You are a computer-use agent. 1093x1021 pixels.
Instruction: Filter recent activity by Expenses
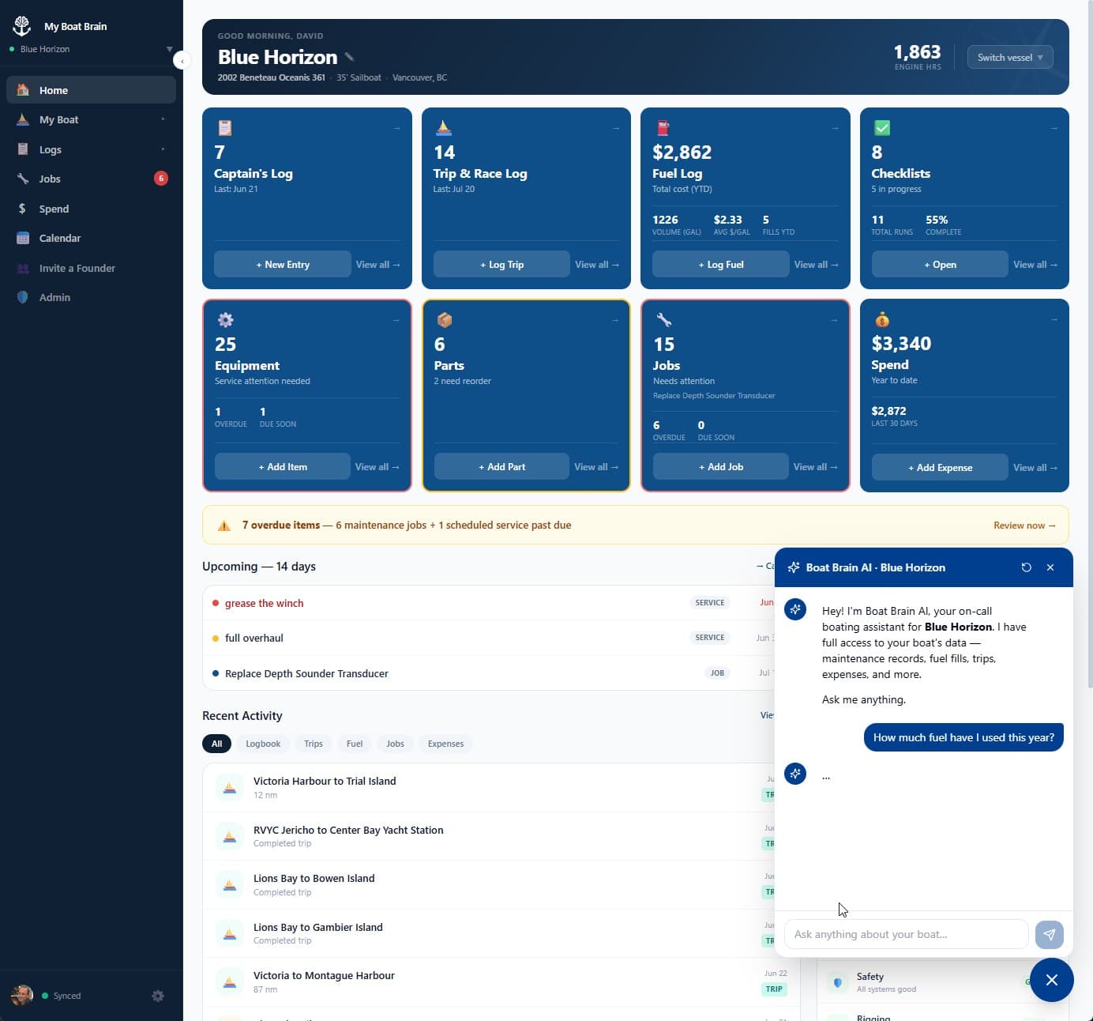coord(445,744)
